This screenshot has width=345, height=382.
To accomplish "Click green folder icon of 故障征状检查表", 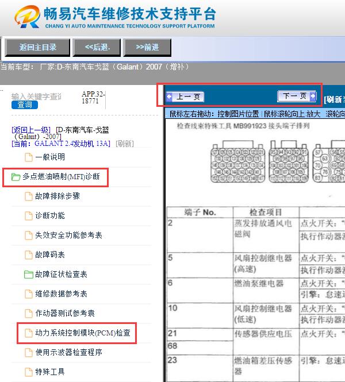I will coord(29,275).
